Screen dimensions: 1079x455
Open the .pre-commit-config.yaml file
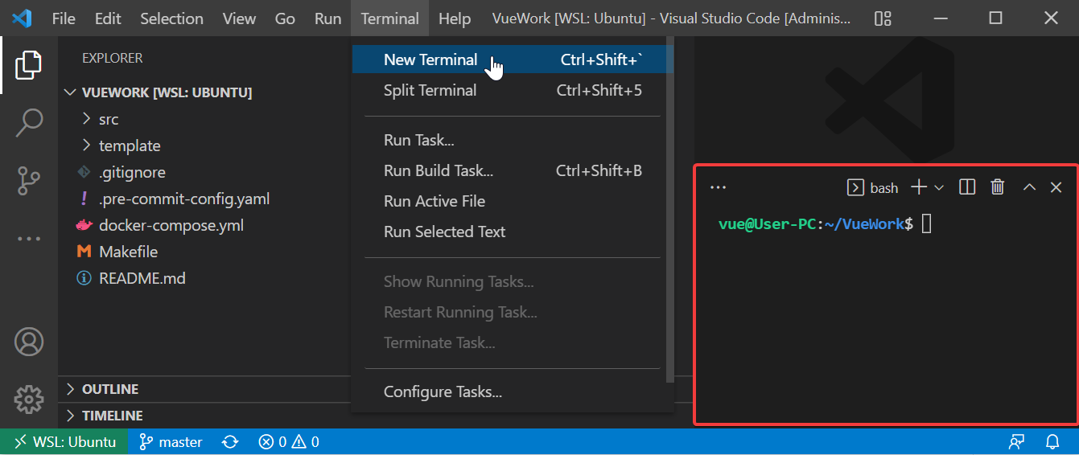184,199
